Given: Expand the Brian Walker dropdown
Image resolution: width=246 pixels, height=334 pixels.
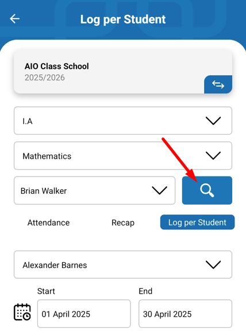Looking at the screenshot, I should pos(95,190).
